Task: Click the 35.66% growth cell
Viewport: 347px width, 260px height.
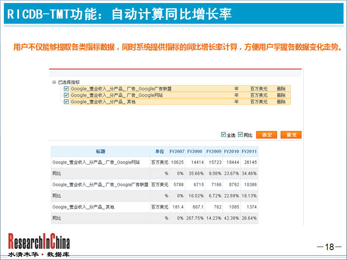Action: click(195, 174)
